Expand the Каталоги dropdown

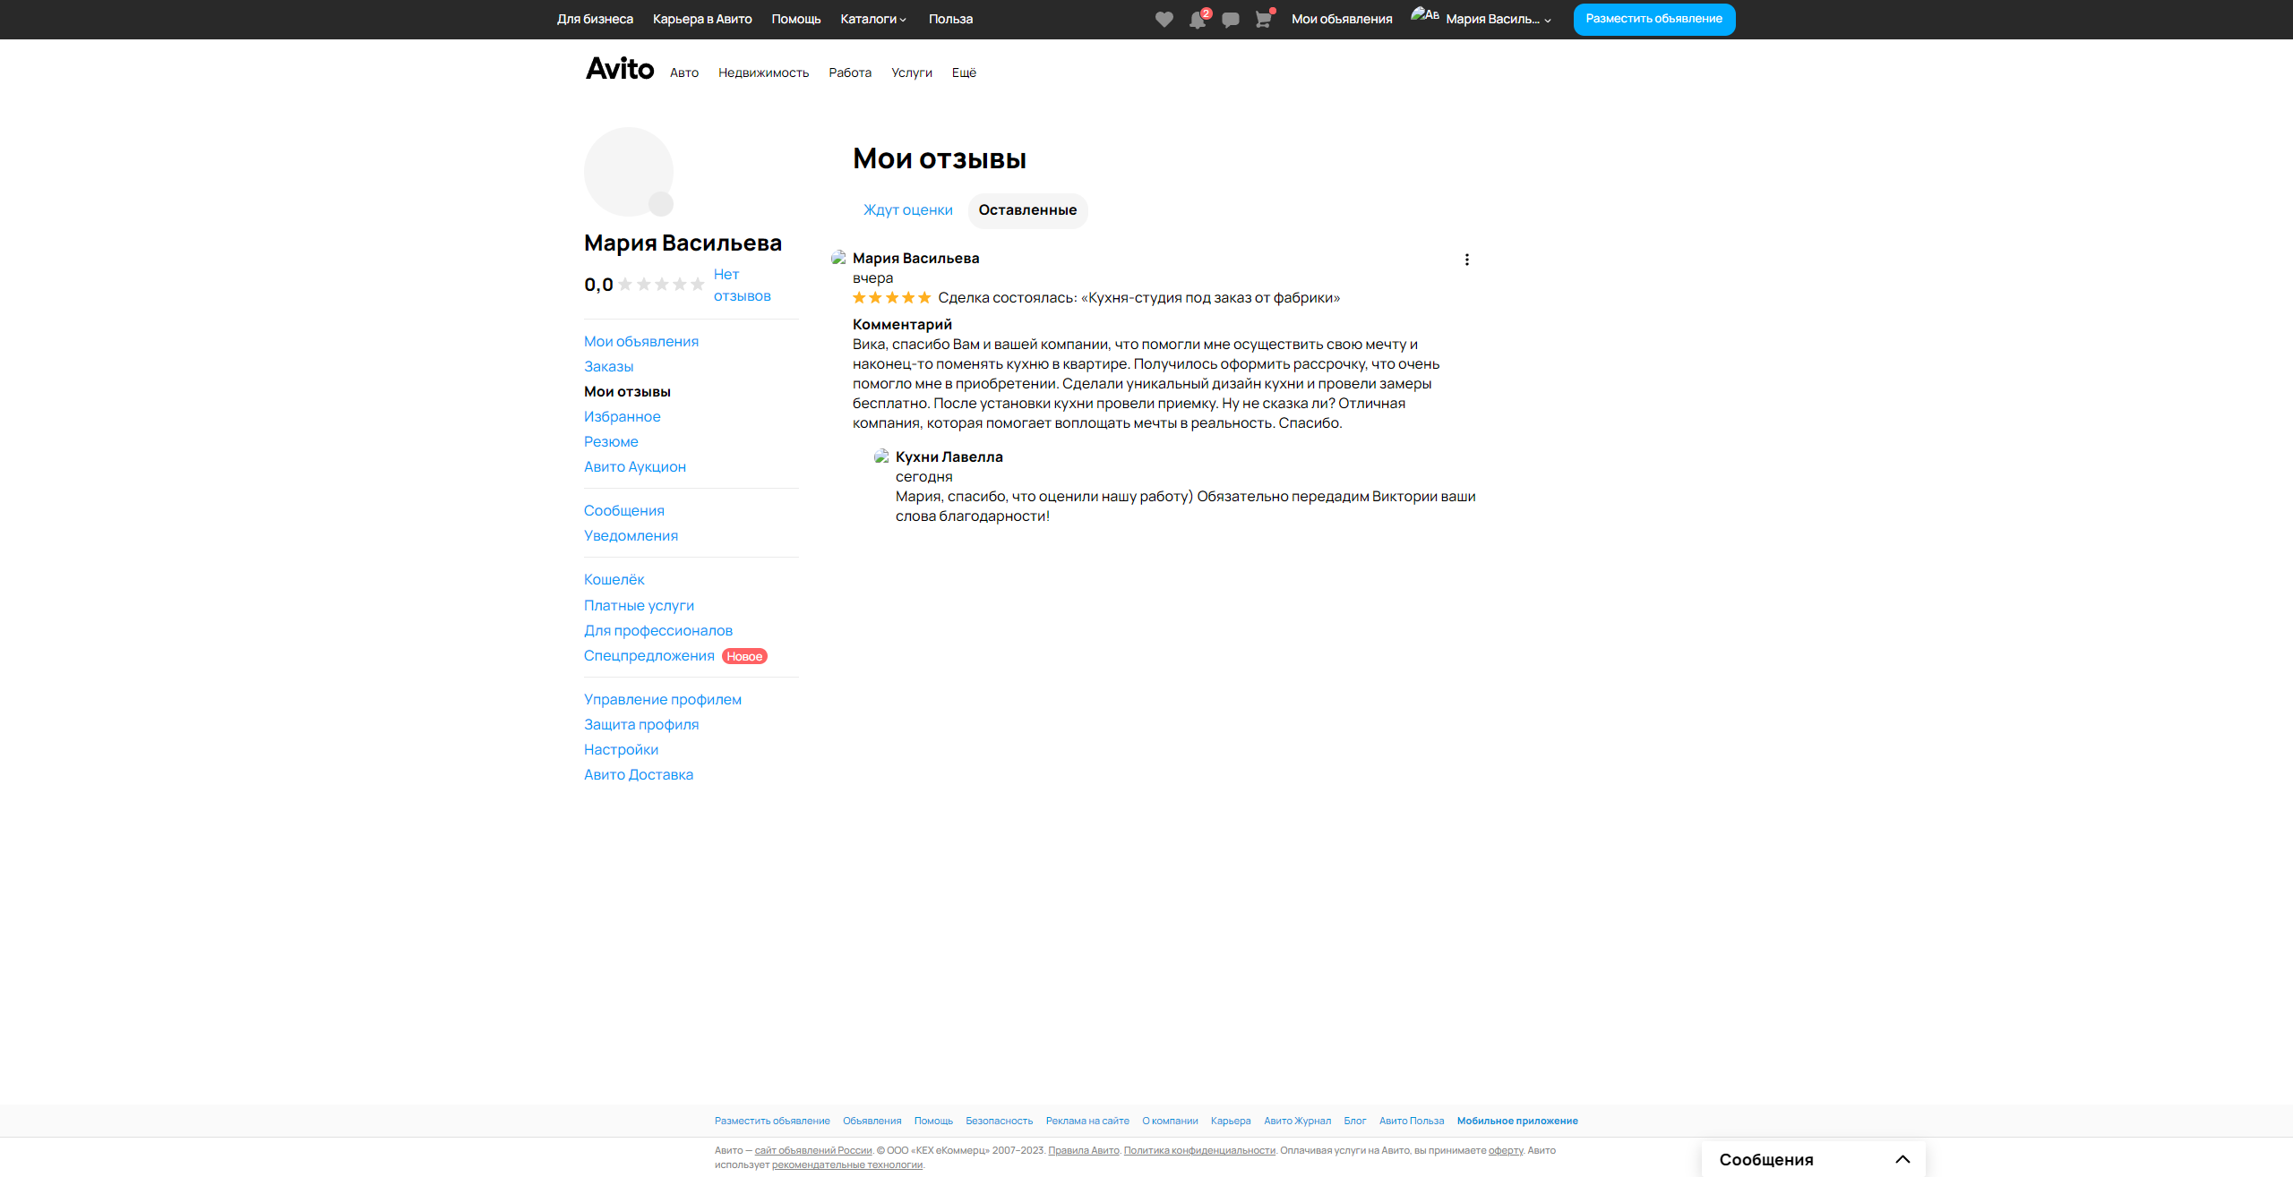click(x=872, y=19)
